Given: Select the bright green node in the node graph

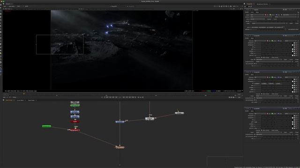Looking at the screenshot, I should (46, 126).
